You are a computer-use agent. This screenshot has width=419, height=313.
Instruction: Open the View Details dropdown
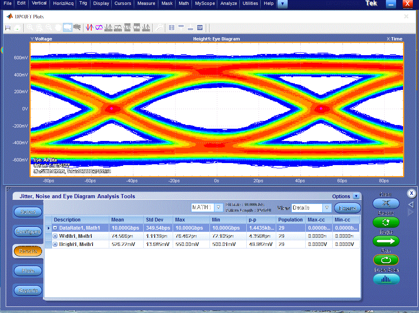point(327,208)
